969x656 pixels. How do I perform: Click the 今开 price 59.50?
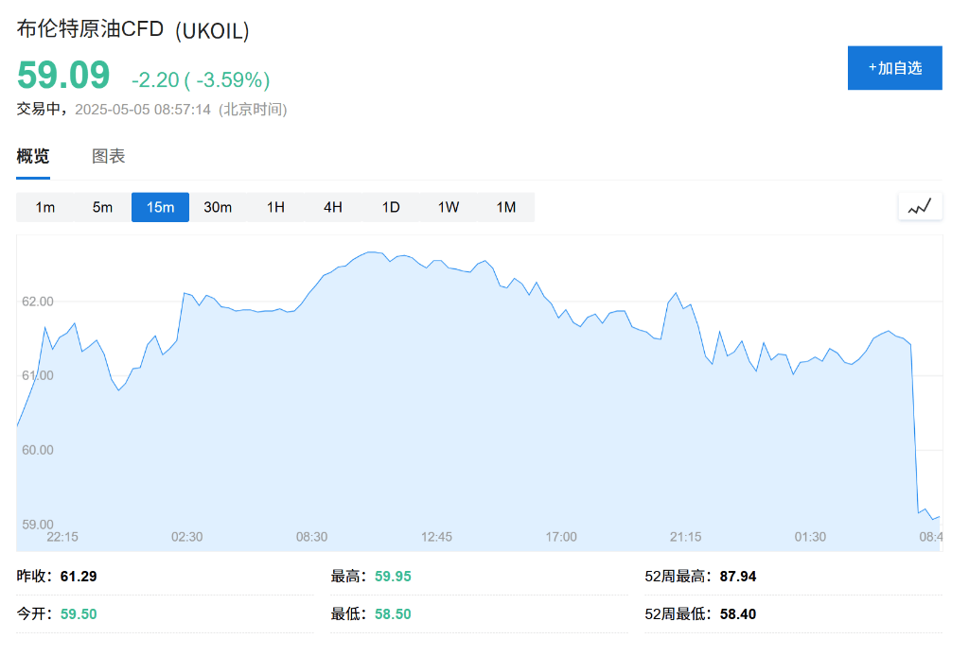(79, 613)
